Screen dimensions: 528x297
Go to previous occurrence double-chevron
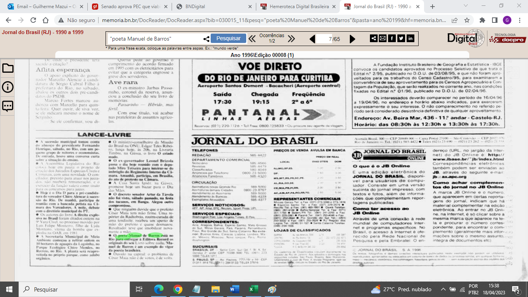252,39
